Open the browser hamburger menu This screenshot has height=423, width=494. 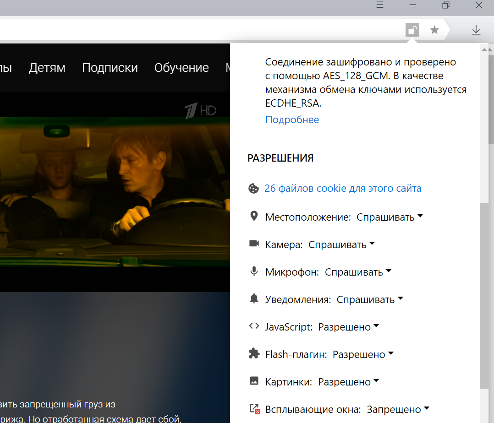pyautogui.click(x=380, y=5)
